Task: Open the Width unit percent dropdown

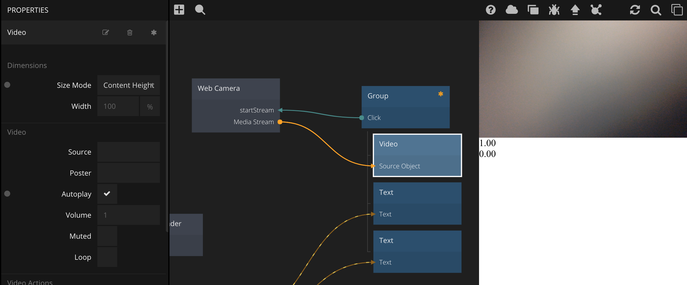Action: point(150,106)
